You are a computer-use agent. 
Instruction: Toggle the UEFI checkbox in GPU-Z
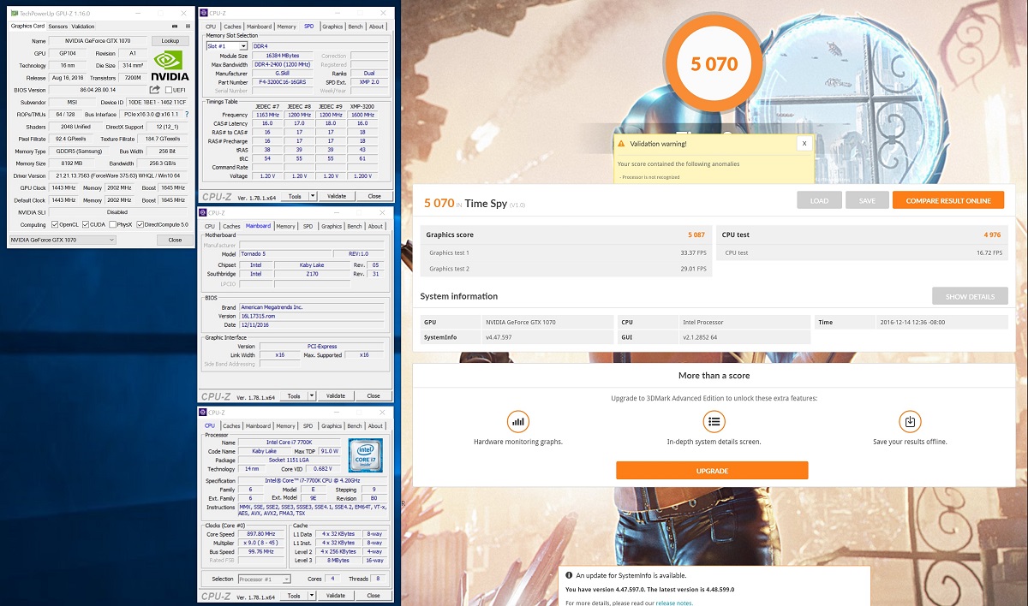pyautogui.click(x=169, y=90)
